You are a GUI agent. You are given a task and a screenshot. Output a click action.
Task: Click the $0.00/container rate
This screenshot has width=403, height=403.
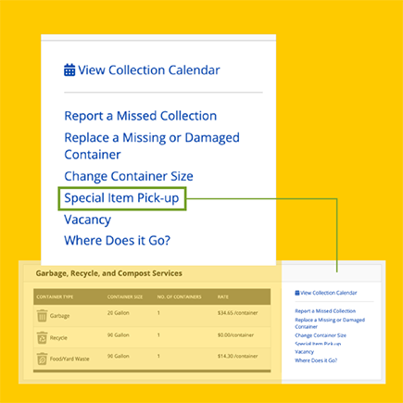click(235, 335)
